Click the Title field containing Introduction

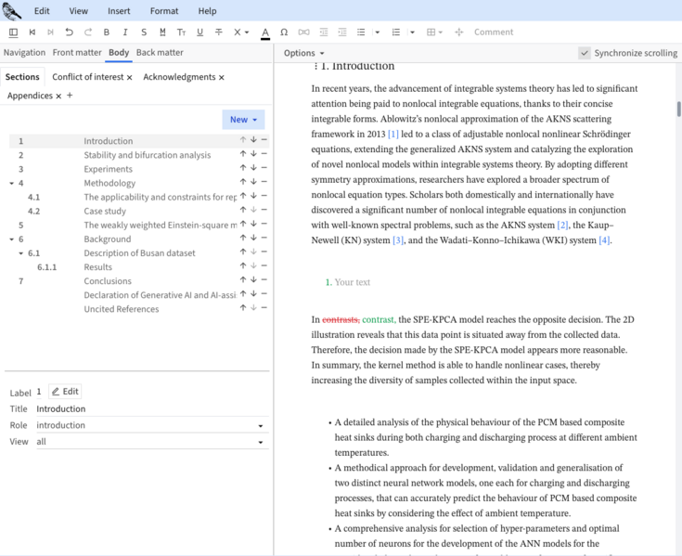pyautogui.click(x=152, y=409)
